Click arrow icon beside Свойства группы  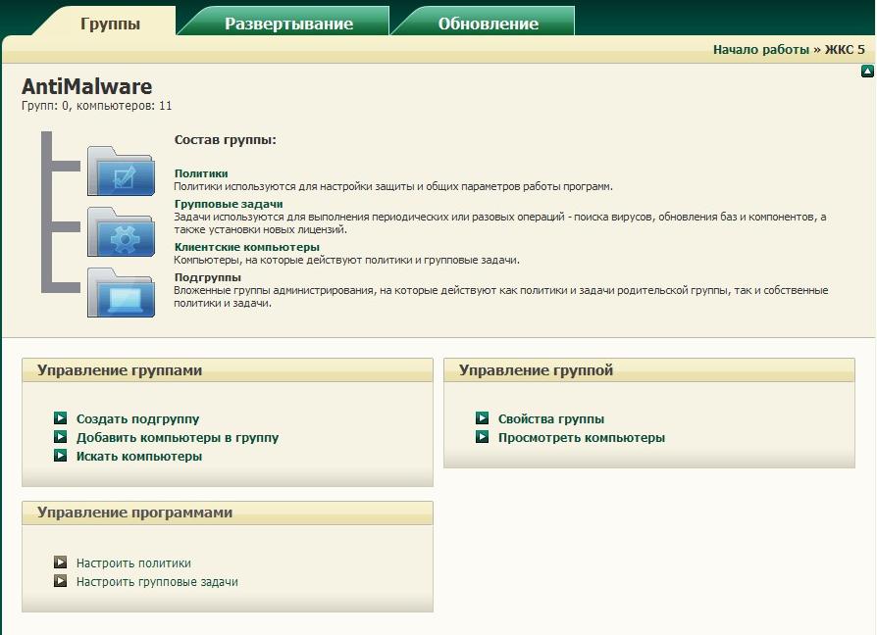(x=482, y=417)
